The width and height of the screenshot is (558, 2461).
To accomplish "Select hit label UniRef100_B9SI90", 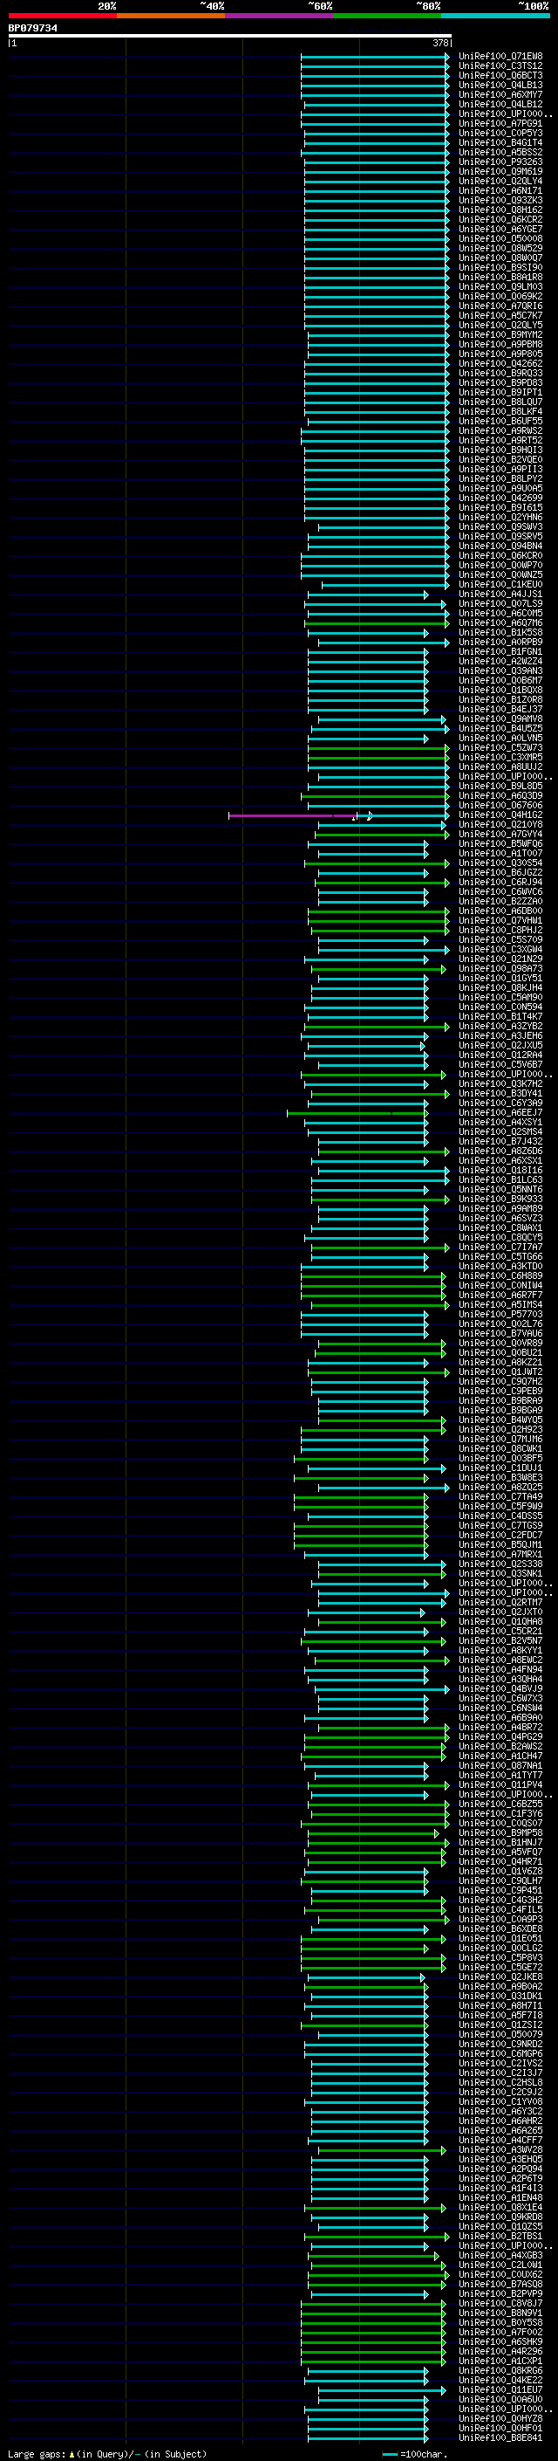I will pos(500,267).
